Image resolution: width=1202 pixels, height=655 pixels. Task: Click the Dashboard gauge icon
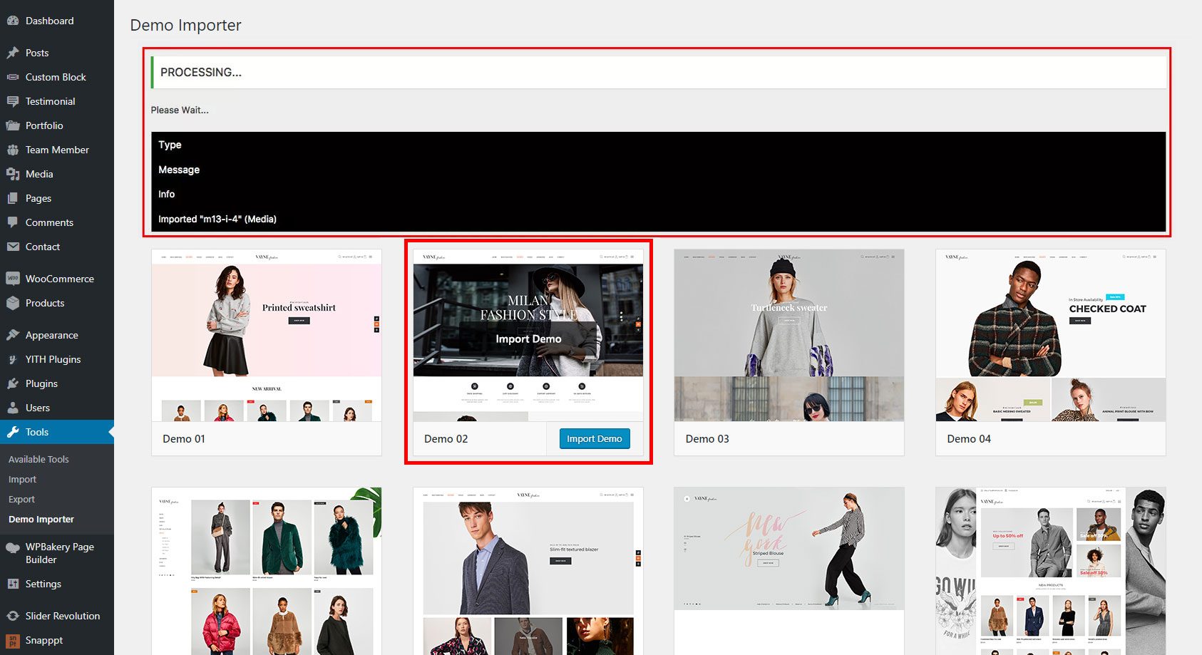13,21
